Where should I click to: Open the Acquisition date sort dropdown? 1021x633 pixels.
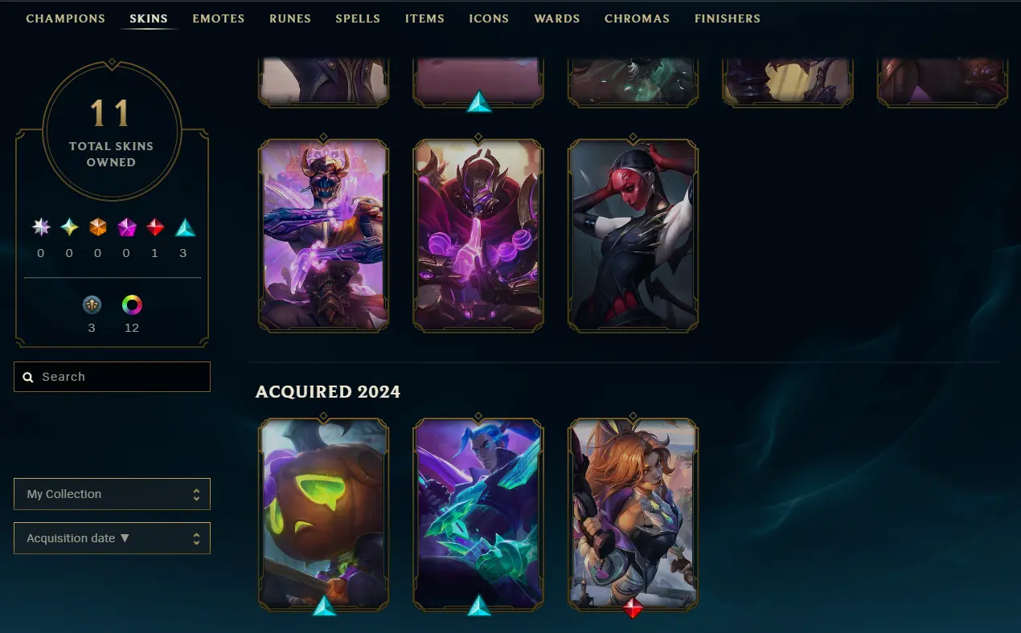click(112, 538)
